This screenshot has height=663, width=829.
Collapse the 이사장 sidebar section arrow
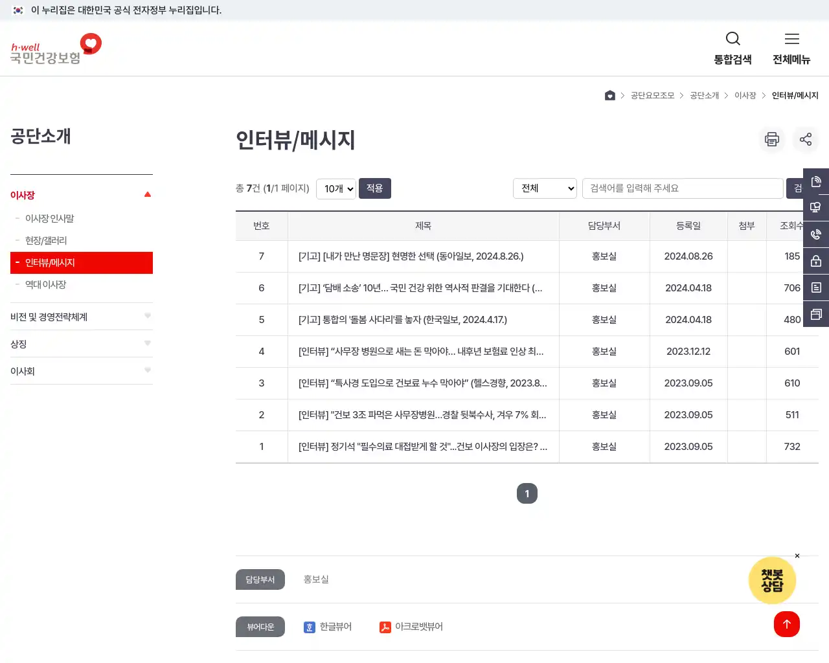click(148, 194)
